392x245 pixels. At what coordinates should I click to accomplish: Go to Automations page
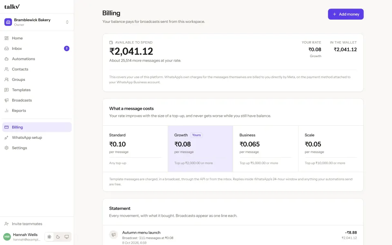[x=37, y=59]
